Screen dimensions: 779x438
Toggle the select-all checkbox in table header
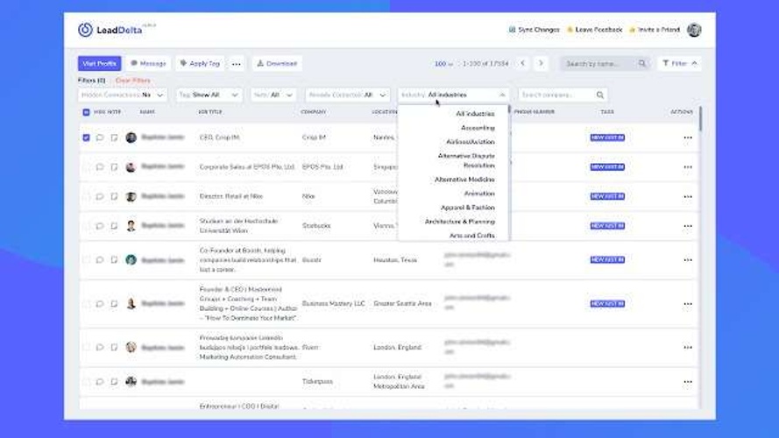(87, 112)
